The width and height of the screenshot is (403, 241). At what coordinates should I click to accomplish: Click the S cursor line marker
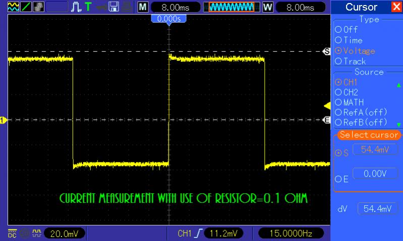pos(326,51)
